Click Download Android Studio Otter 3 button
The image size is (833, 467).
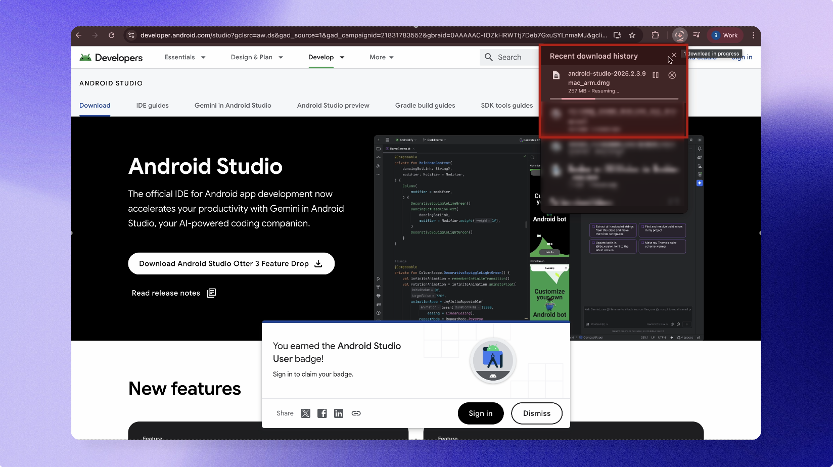coord(231,264)
